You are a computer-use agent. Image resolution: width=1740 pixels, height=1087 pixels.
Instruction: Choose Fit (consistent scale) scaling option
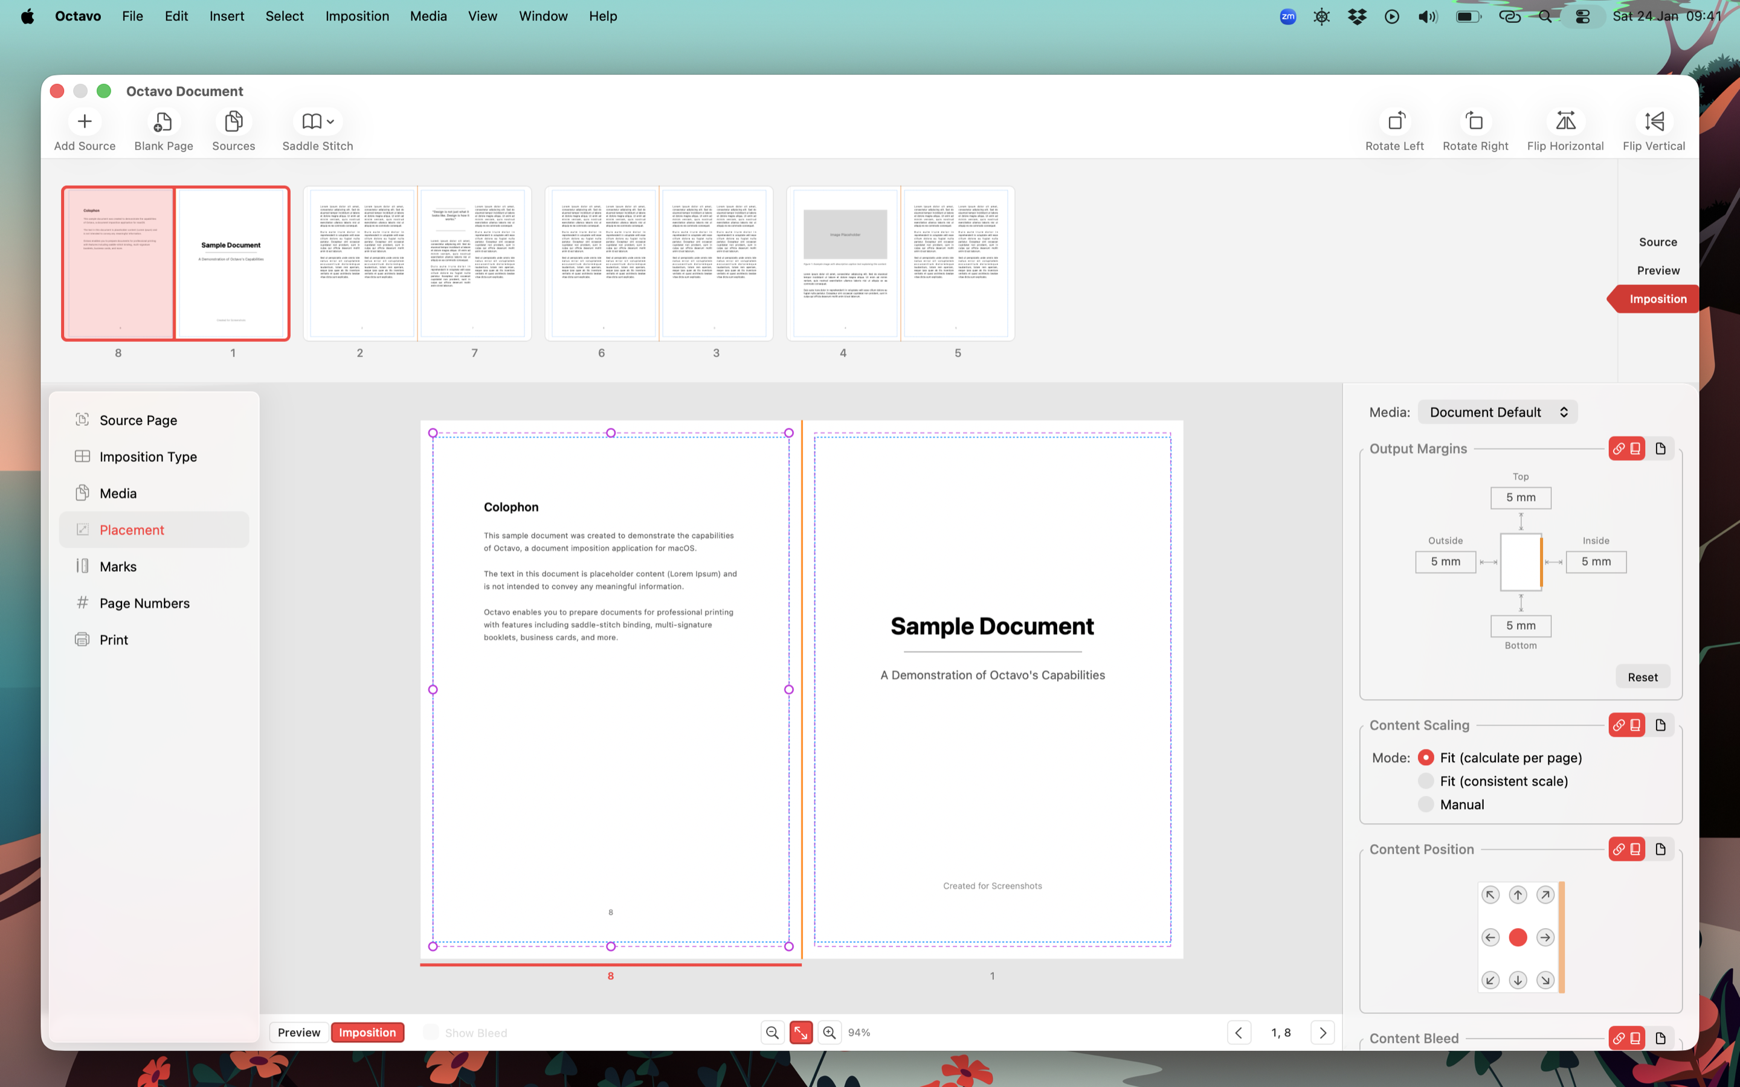point(1426,781)
